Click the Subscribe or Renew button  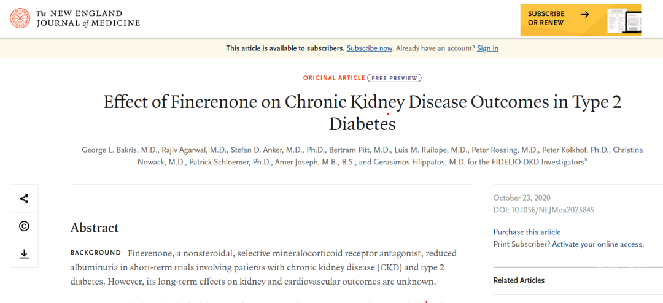coord(581,20)
